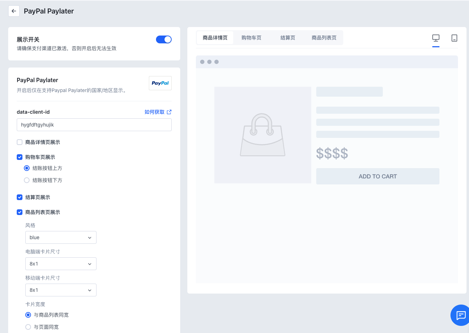Select the 结账按钮下方 radio option
This screenshot has width=469, height=333.
pyautogui.click(x=27, y=180)
